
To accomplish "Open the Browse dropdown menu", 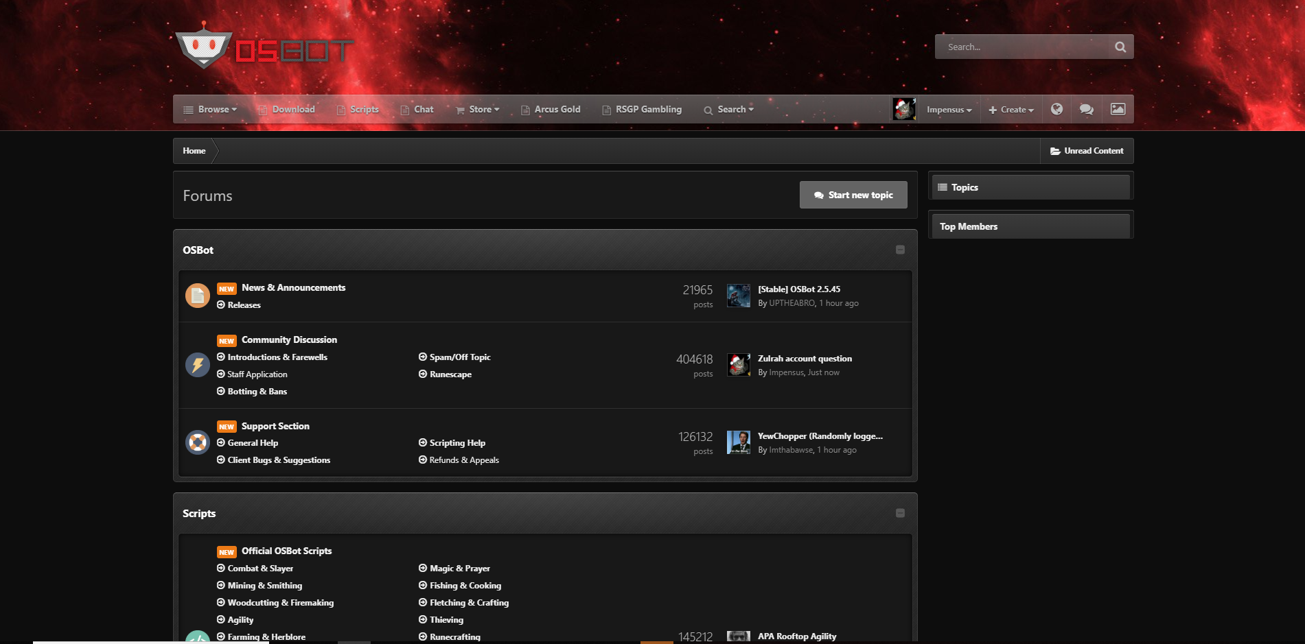I will [210, 109].
